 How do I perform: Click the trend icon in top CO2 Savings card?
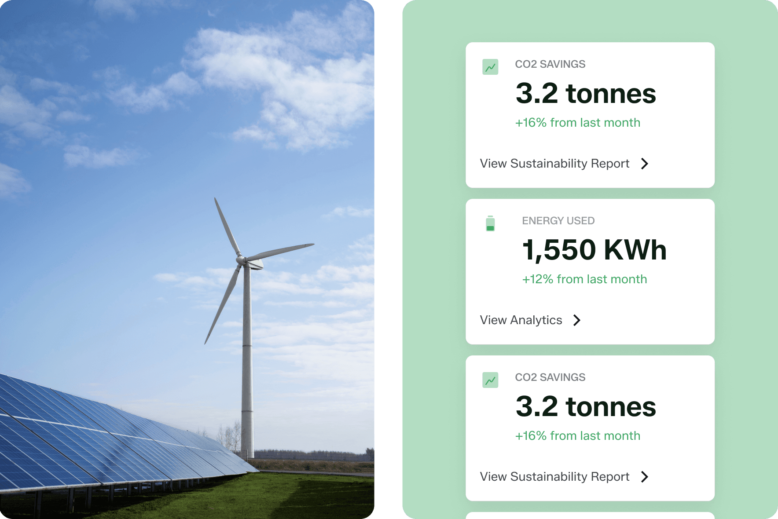tap(490, 67)
